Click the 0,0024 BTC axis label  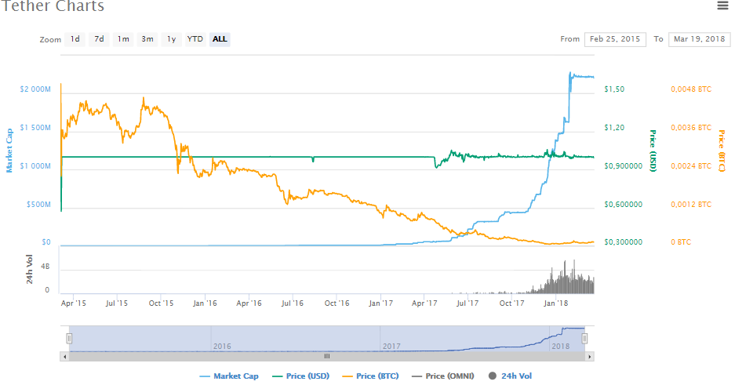(x=691, y=165)
